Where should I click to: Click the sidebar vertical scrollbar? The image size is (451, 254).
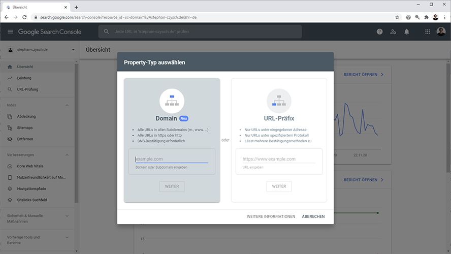76,133
